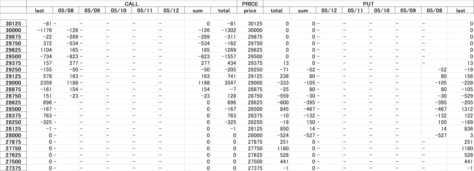Select row label 27375
This screenshot has height=171, width=474.
pos(13,168)
